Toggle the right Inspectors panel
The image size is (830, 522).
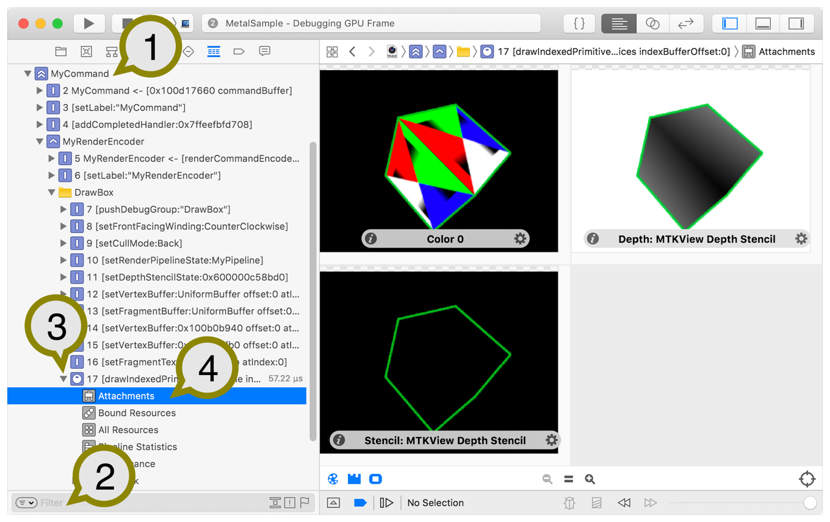[x=796, y=23]
